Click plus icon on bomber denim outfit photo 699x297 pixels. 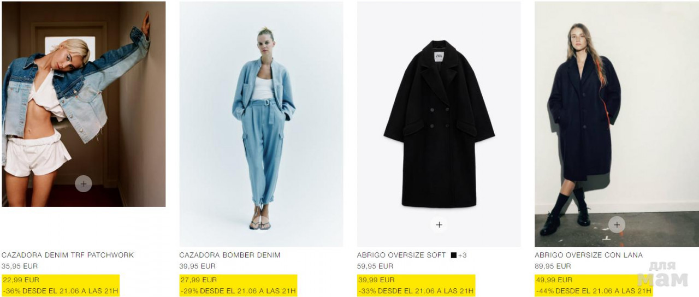(261, 224)
